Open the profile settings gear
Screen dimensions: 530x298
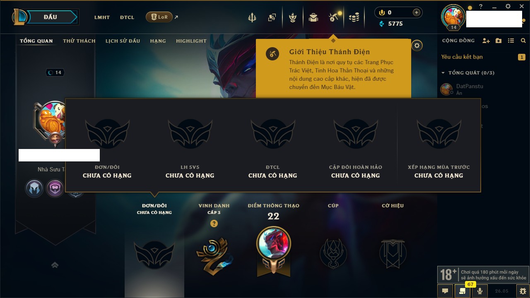click(417, 46)
